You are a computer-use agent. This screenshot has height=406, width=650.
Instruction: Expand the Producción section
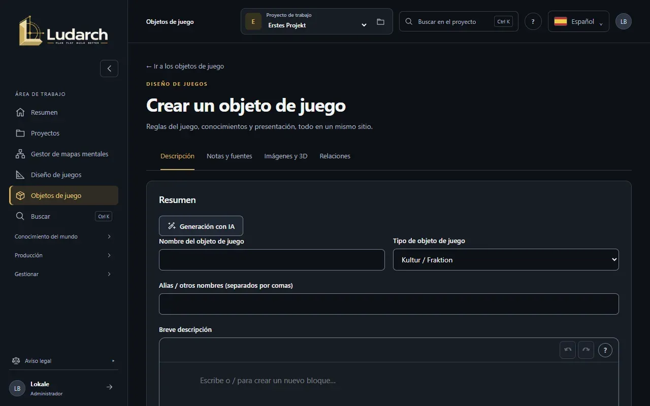63,255
